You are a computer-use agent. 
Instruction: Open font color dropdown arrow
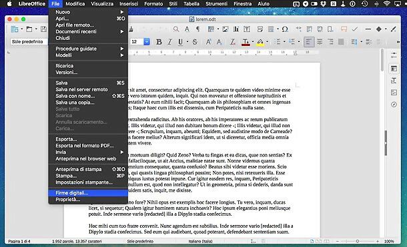coord(253,42)
